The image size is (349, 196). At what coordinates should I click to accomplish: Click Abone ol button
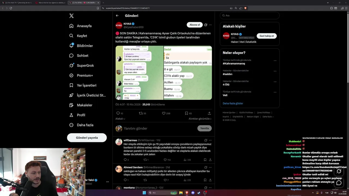tap(195, 25)
